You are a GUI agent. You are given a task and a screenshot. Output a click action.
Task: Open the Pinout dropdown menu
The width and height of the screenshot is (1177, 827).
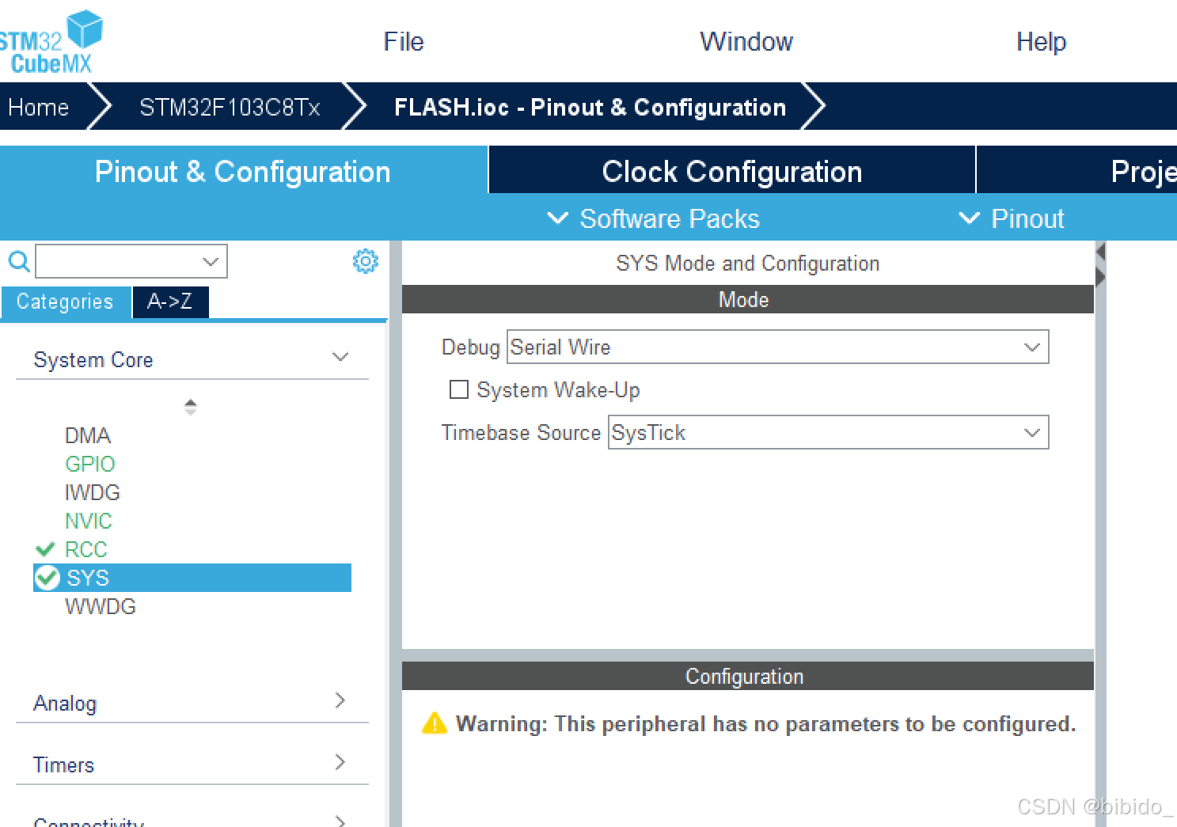(x=1012, y=218)
